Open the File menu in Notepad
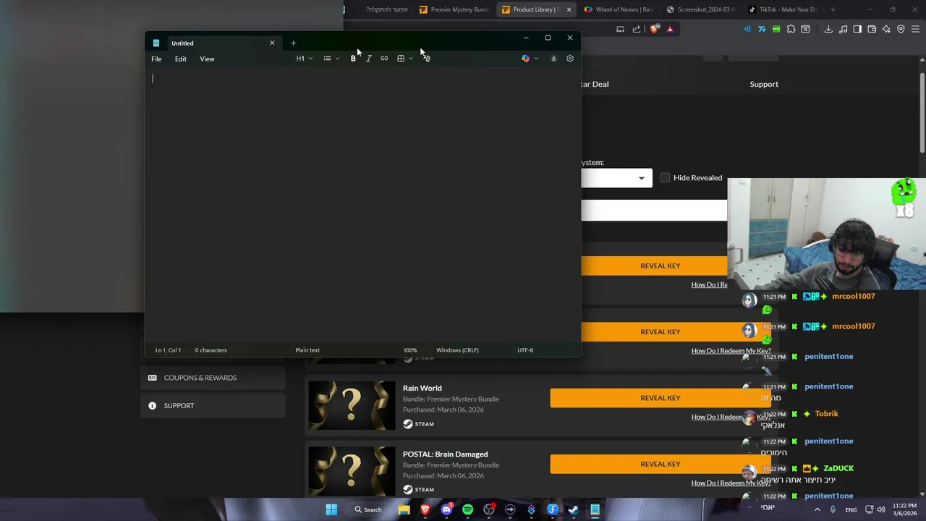This screenshot has width=926, height=521. pos(156,59)
